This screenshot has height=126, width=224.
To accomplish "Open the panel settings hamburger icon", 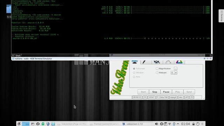I will pos(202,124).
